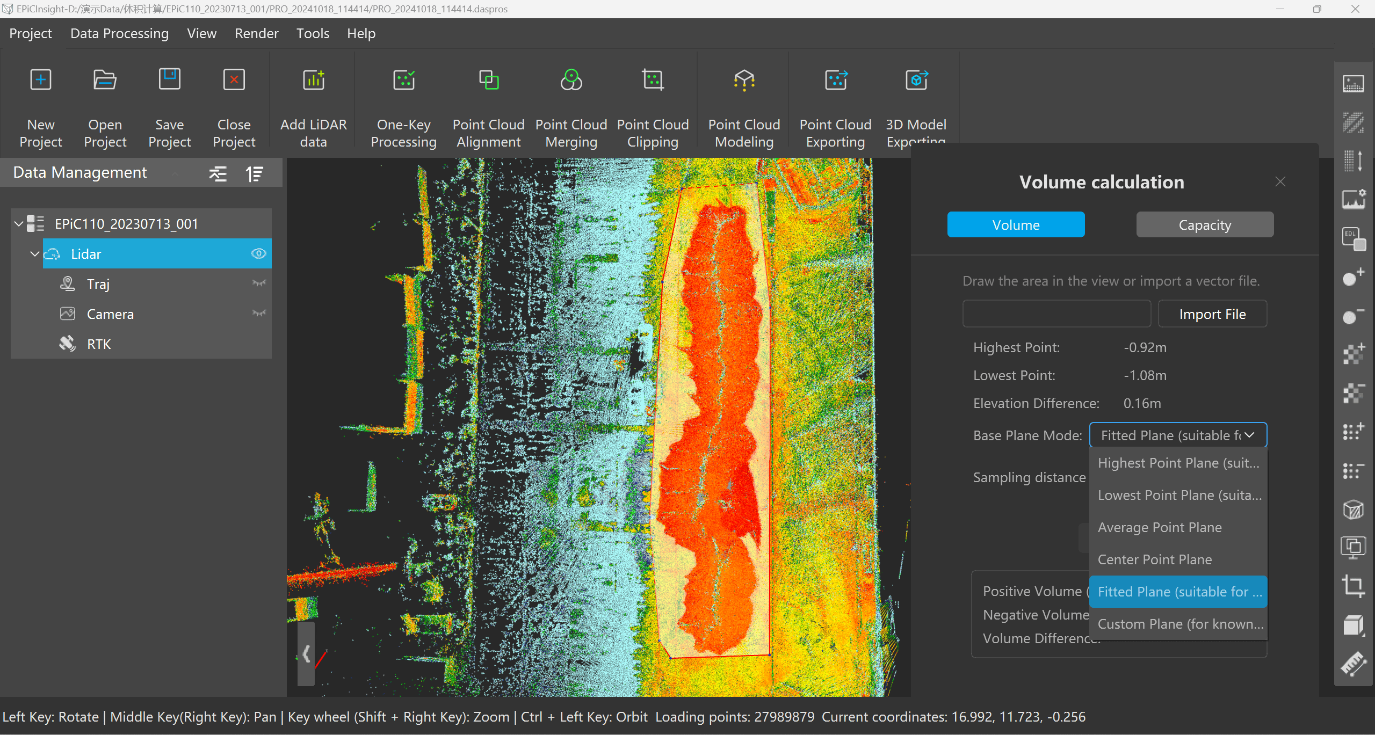1375x735 pixels.
Task: Choose Average Point Plane from dropdown list
Action: [1159, 527]
